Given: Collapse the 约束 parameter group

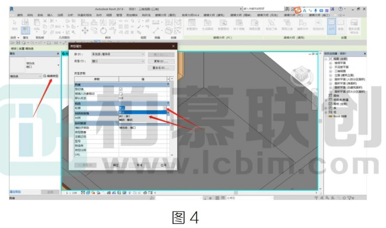Looking at the screenshot, I should [168, 84].
